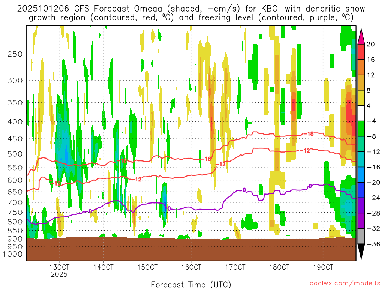Click the red color swatch below 20
The height and width of the screenshot is (288, 384).
pos(361,52)
